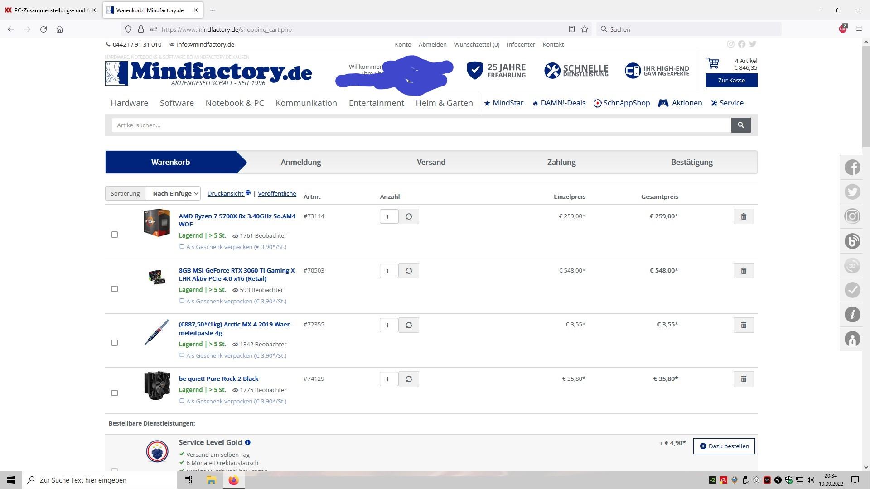Open Task View on taskbar

click(x=188, y=480)
